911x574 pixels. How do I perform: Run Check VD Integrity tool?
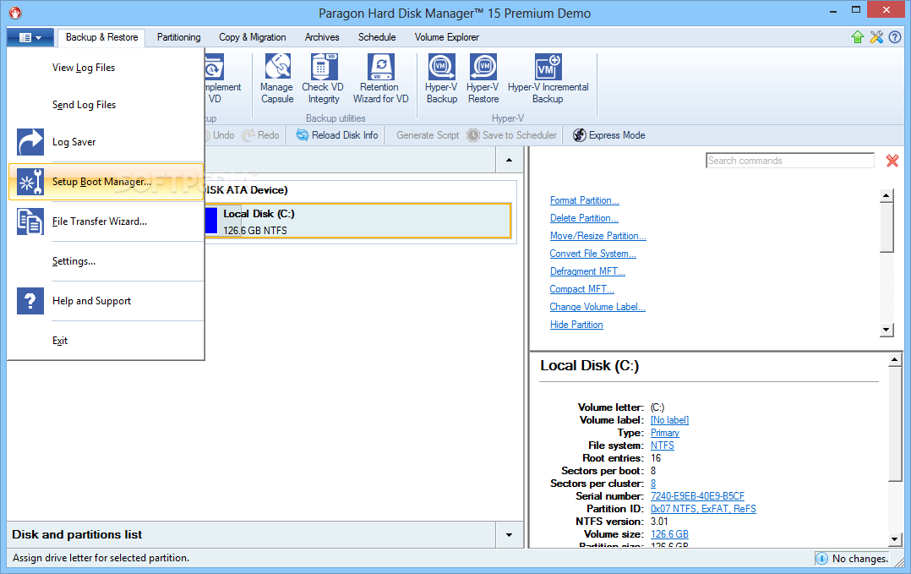[x=323, y=79]
